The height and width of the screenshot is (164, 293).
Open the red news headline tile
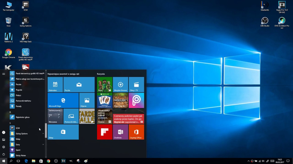click(x=128, y=116)
